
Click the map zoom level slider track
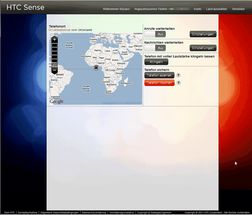pos(54,55)
